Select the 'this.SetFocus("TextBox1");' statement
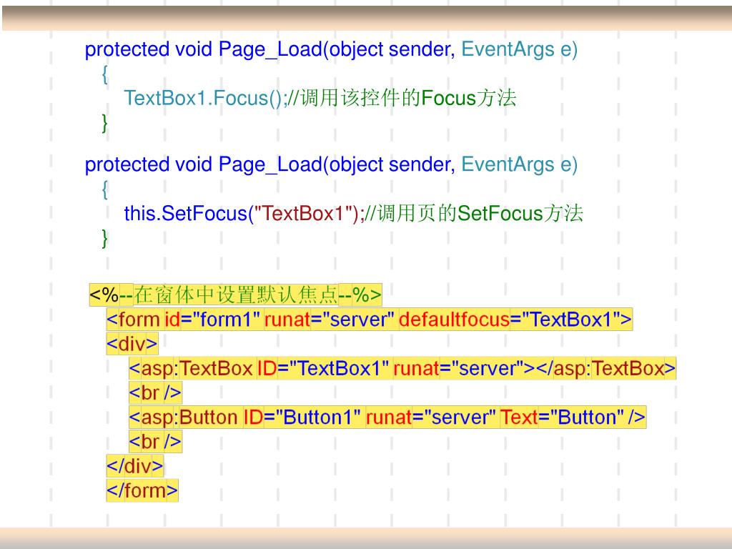The image size is (732, 549). coord(244,214)
